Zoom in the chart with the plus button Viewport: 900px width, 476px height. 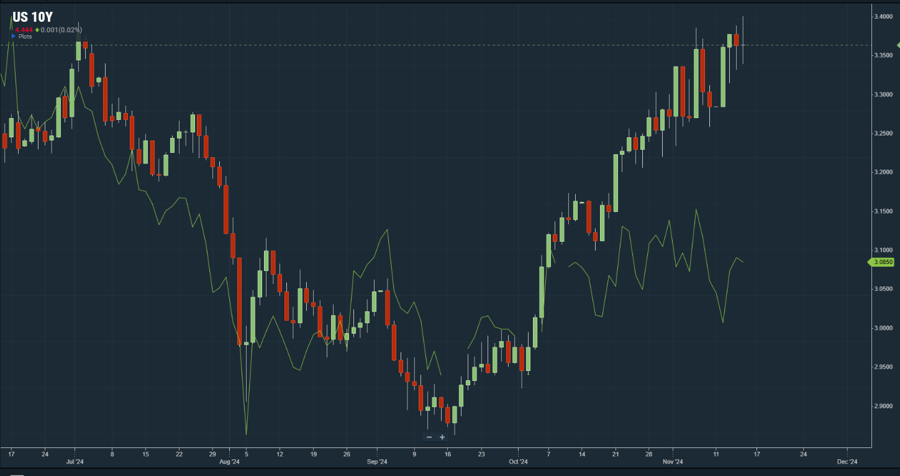pos(442,437)
